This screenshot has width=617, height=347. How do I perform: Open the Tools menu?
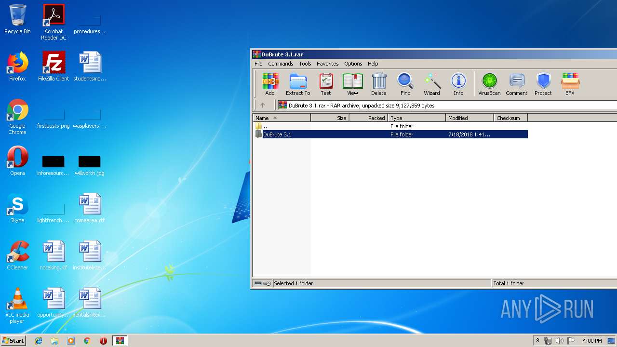[305, 64]
